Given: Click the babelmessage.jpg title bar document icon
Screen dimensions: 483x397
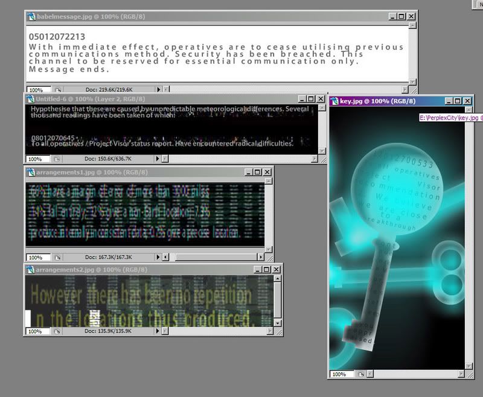Looking at the screenshot, I should pyautogui.click(x=31, y=17).
